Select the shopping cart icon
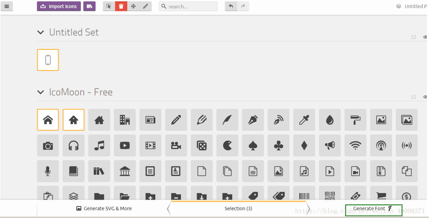This screenshot has height=218, width=429. 381,193
